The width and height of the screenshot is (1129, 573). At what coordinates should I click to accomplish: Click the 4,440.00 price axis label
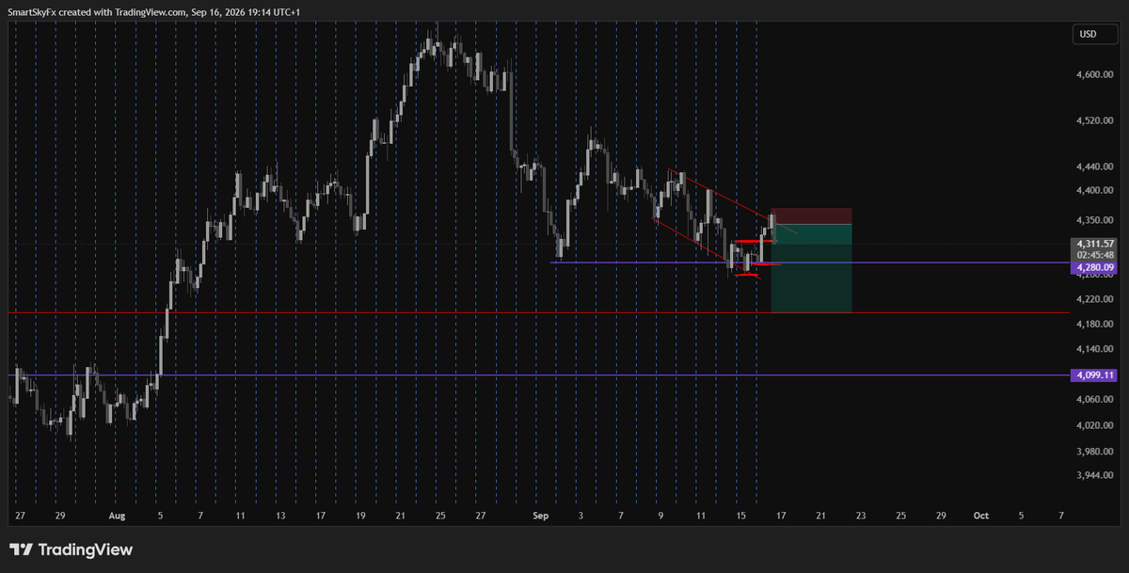tap(1096, 167)
